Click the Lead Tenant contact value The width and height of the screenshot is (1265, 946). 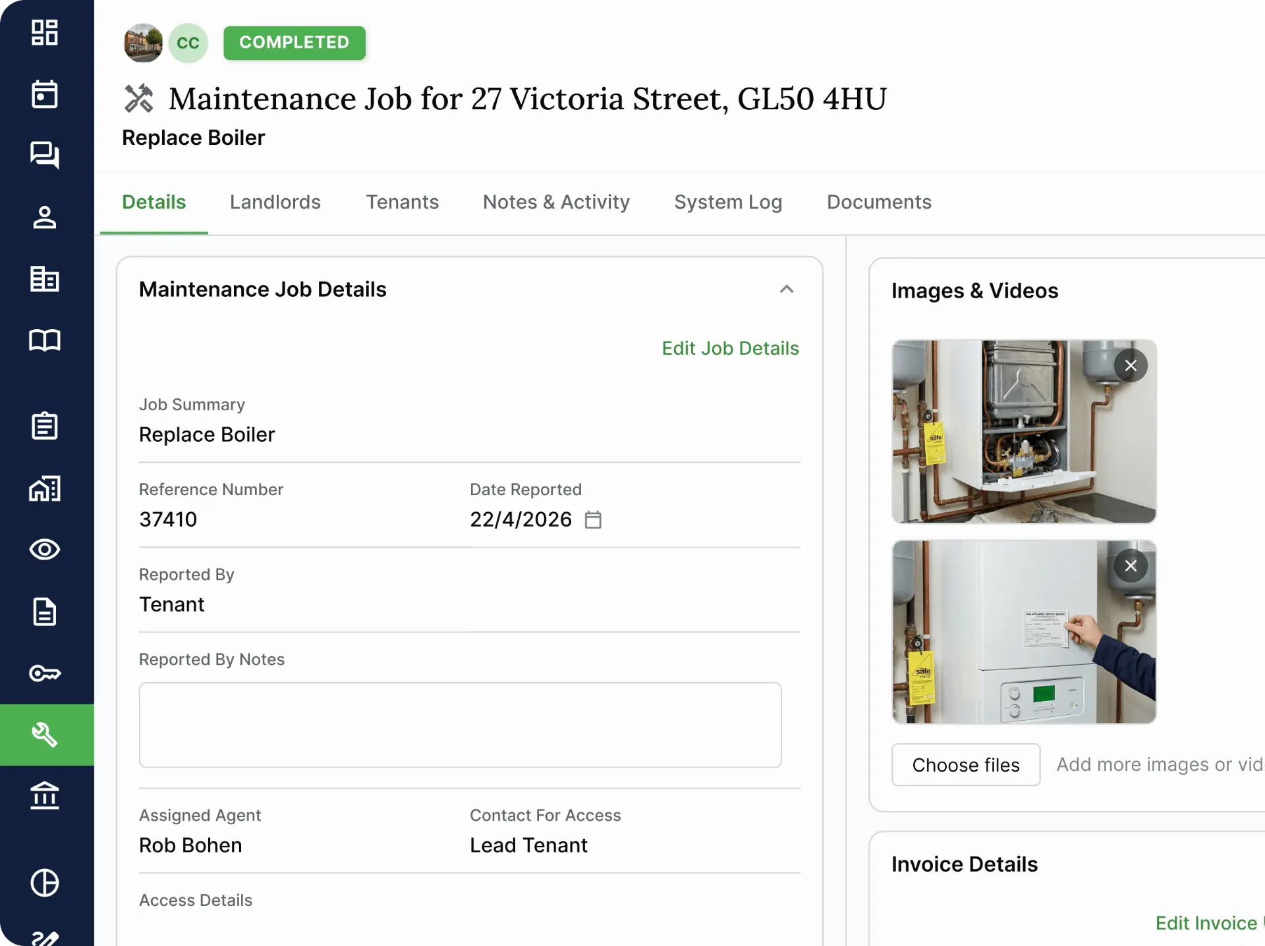[x=528, y=845]
